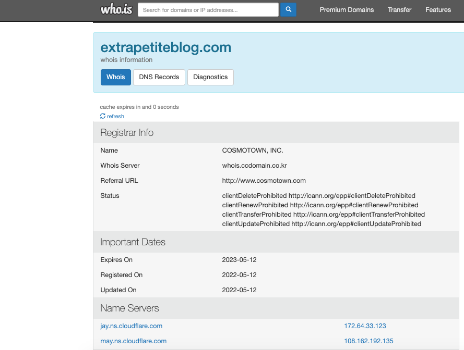The image size is (464, 350).
Task: Click the IP address 108.162.192.135 link
Action: click(368, 341)
